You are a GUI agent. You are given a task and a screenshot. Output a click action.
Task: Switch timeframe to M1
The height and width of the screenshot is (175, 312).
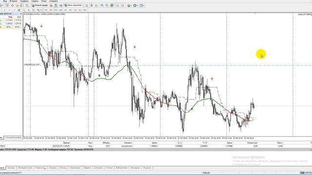[46, 10]
